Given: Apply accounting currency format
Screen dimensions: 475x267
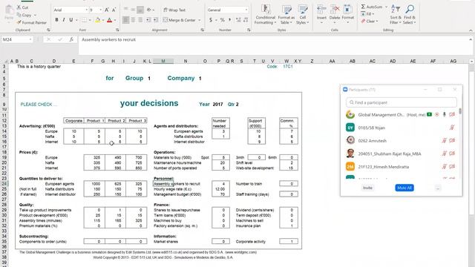Looking at the screenshot, I should click(x=211, y=20).
